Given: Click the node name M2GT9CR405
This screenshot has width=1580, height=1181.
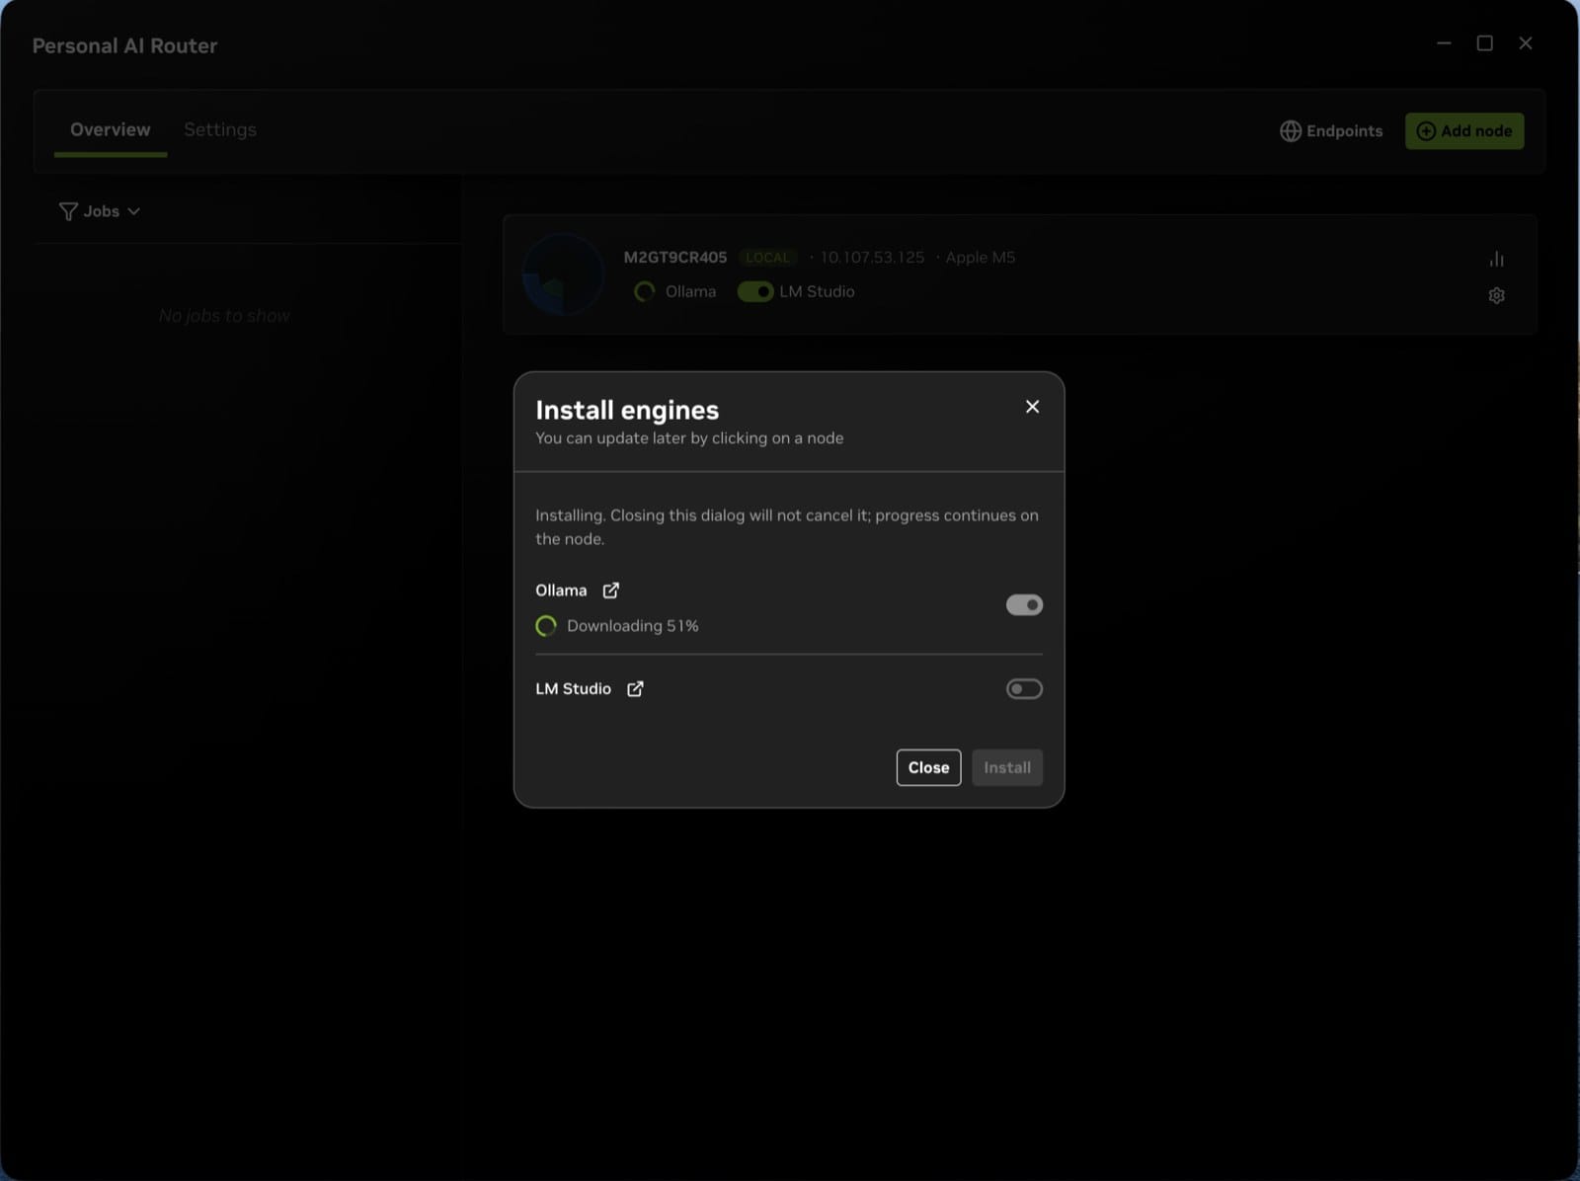Looking at the screenshot, I should coord(675,257).
